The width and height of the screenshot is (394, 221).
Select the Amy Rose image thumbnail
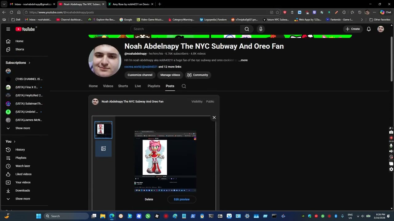[103, 130]
